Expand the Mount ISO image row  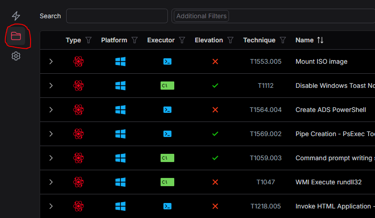point(51,61)
